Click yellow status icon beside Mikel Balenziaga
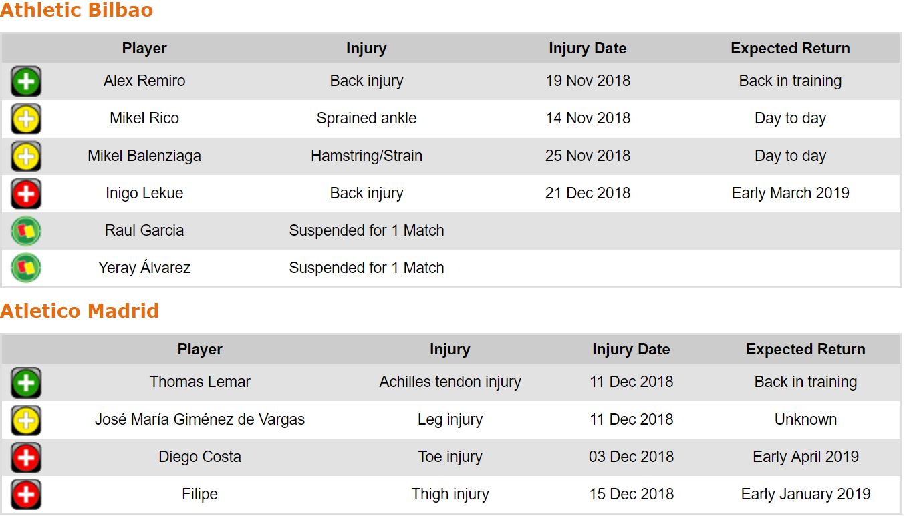 coord(26,157)
